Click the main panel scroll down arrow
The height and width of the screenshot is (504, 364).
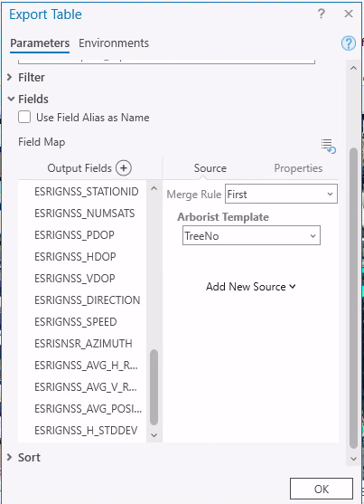pyautogui.click(x=353, y=459)
